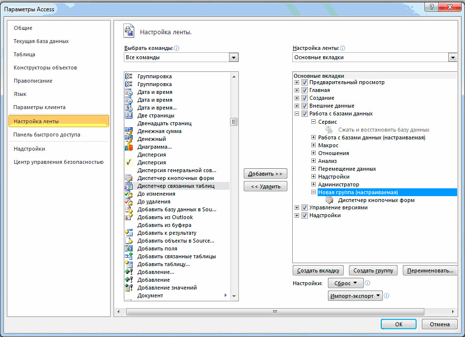This screenshot has height=337, width=465.
Task: Click the Диаграмма chart icon
Action: [129, 147]
